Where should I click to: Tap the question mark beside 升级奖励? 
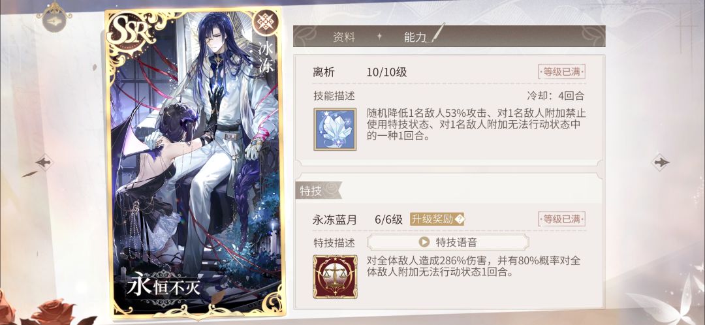tap(459, 219)
